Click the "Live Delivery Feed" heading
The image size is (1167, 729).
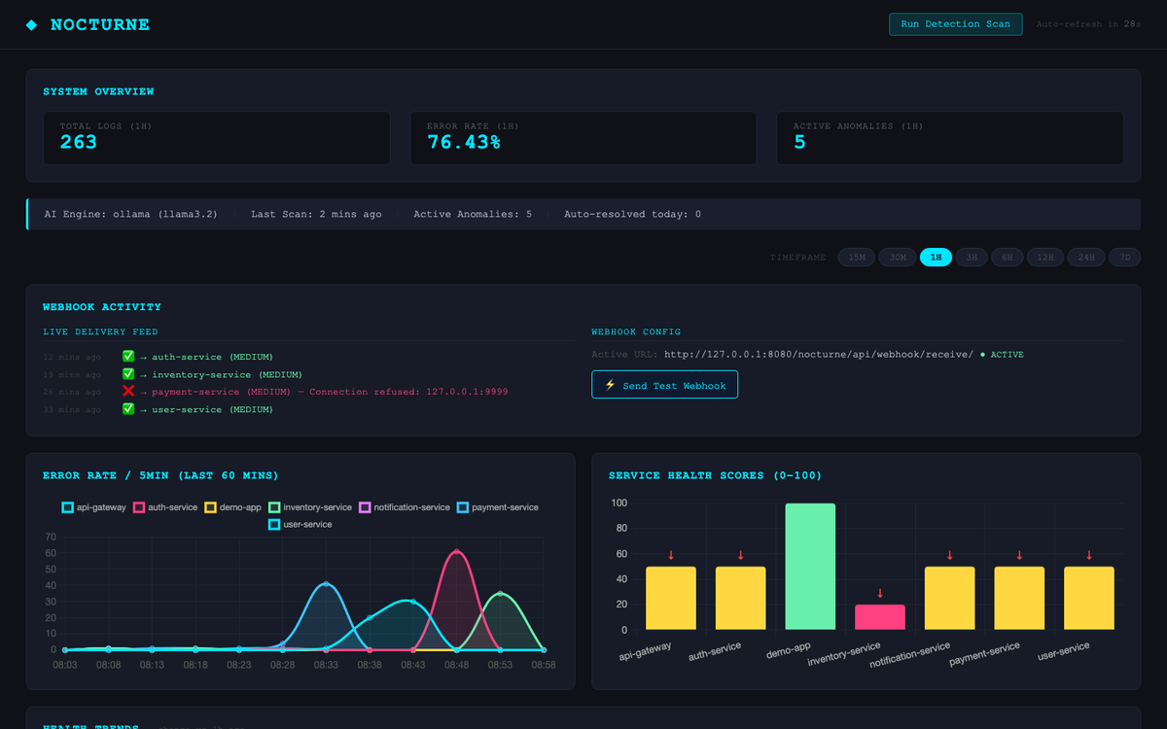(x=100, y=331)
